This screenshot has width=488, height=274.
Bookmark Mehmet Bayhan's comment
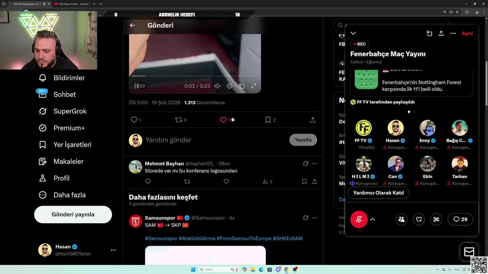(x=304, y=182)
